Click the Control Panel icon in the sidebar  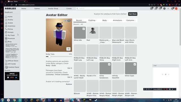click(6, 67)
